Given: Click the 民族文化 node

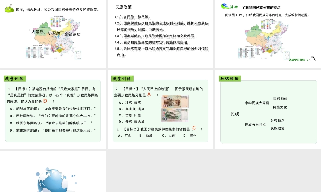Looking at the screenshot, I should point(280,107).
